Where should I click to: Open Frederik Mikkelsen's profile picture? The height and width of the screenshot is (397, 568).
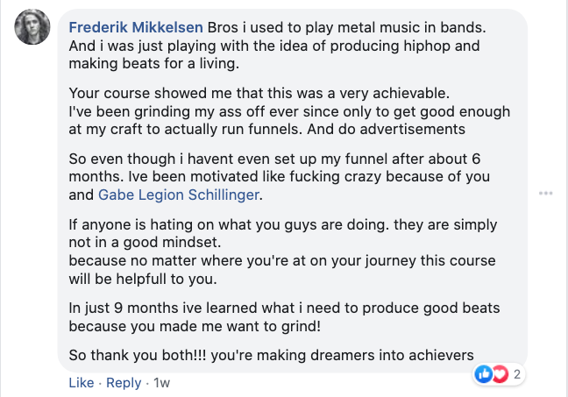[32, 27]
